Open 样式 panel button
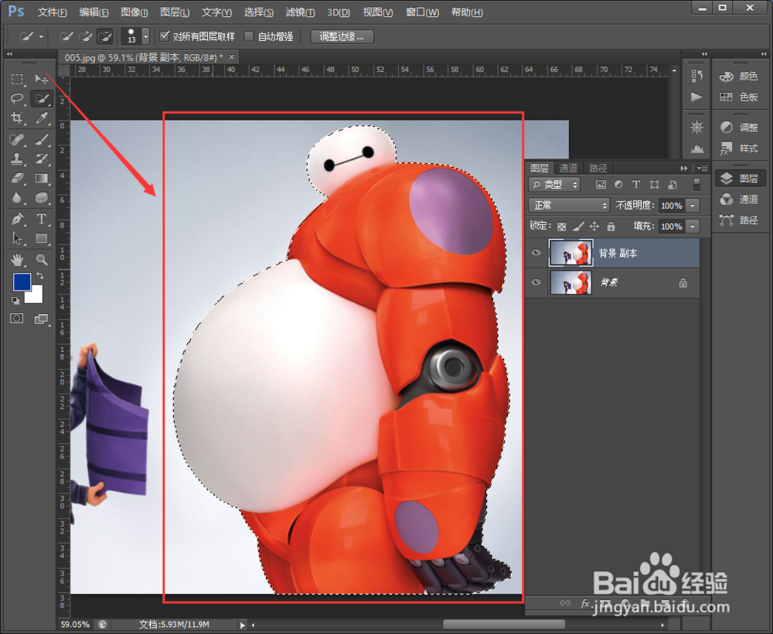The width and height of the screenshot is (773, 634). [x=738, y=148]
